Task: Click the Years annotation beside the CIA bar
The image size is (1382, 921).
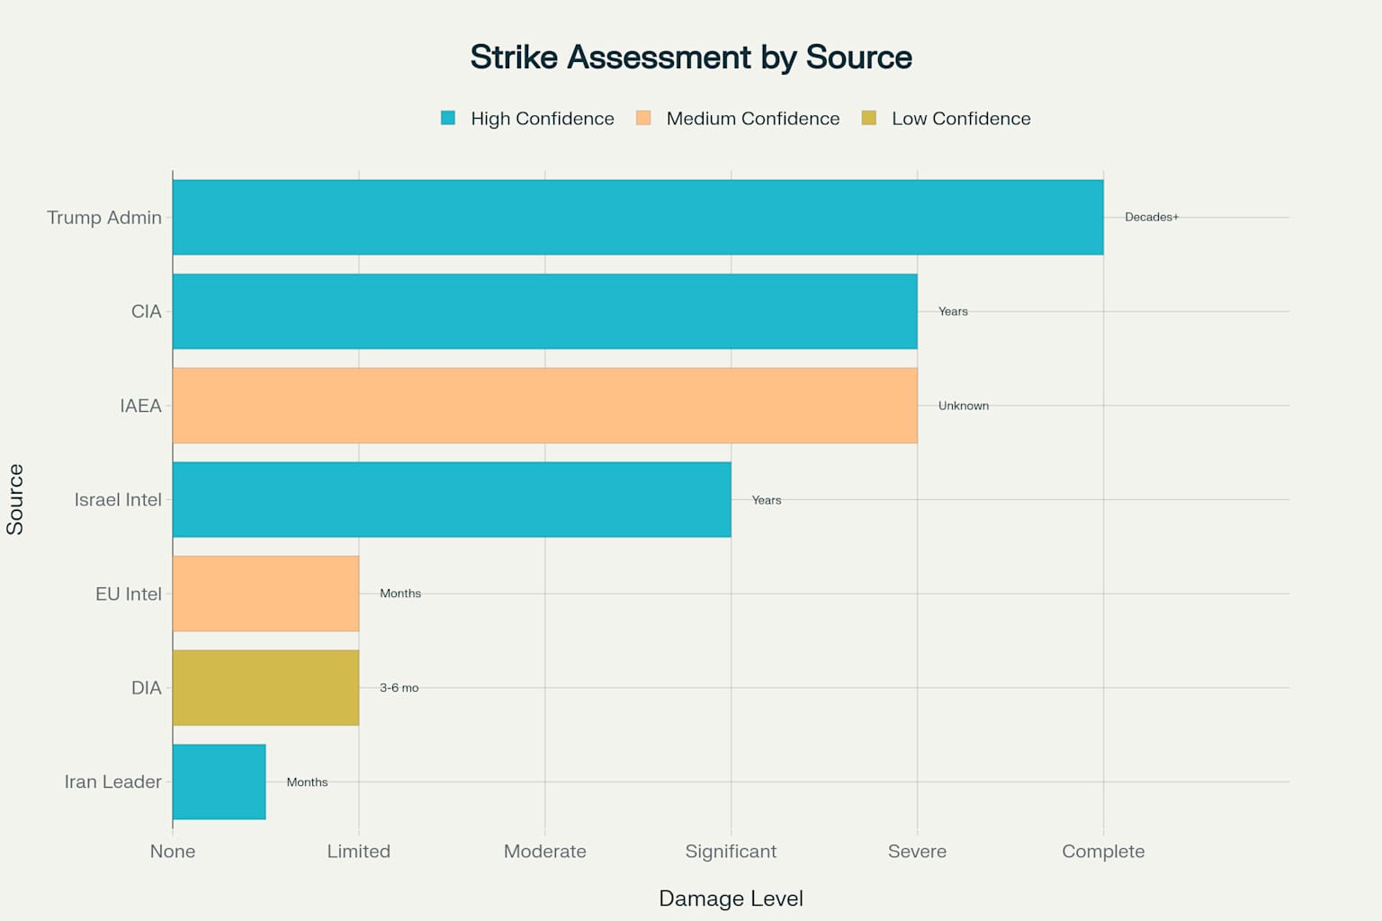Action: (x=953, y=311)
